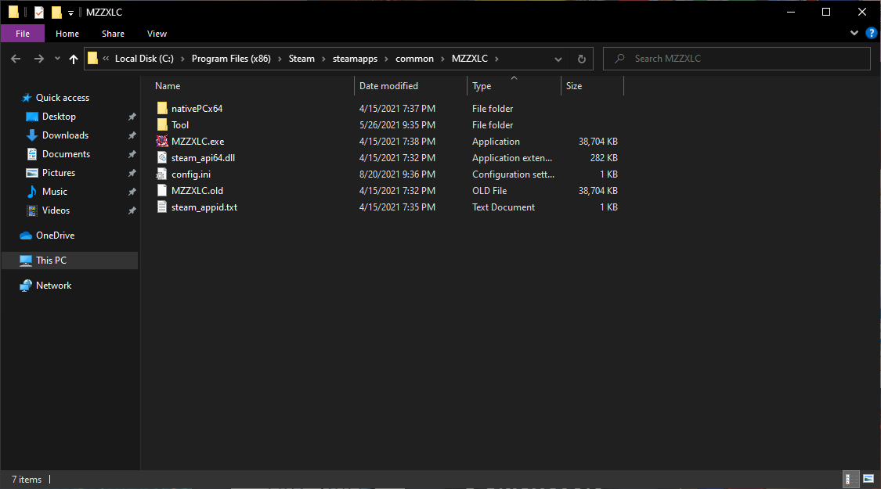Select the nativePCx64 folder icon
Image resolution: width=881 pixels, height=489 pixels.
(162, 108)
